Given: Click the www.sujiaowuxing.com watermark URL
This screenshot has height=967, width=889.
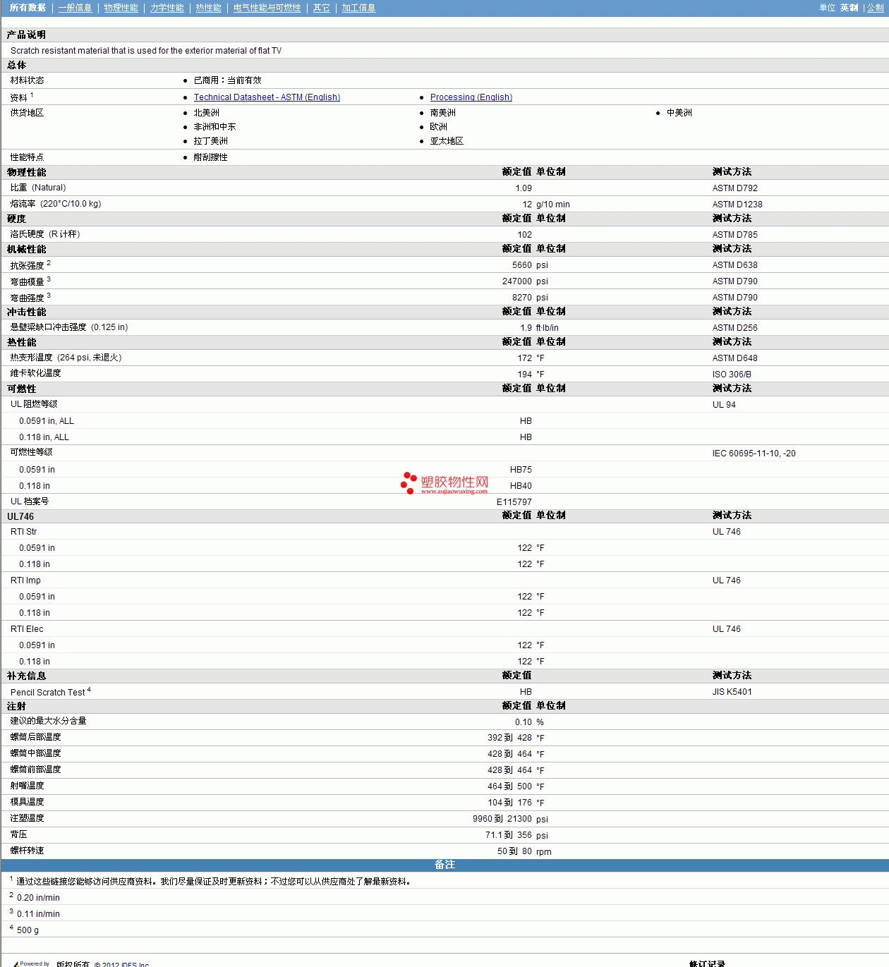Looking at the screenshot, I should (x=454, y=492).
